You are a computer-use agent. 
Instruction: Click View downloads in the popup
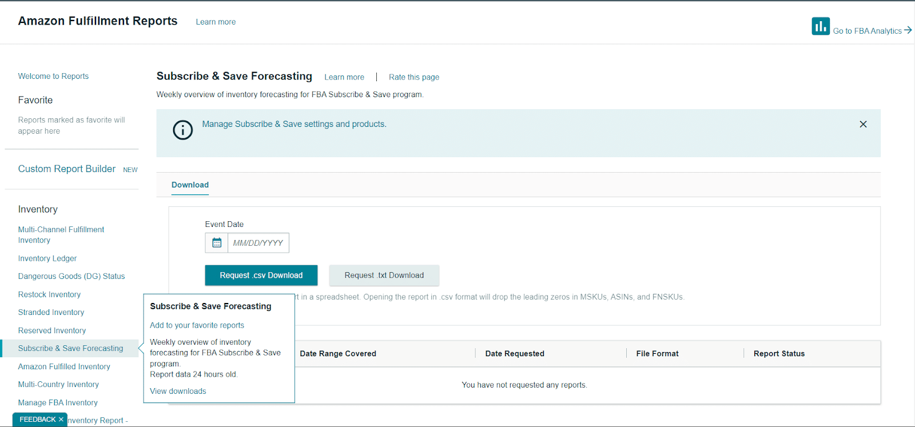click(x=178, y=391)
